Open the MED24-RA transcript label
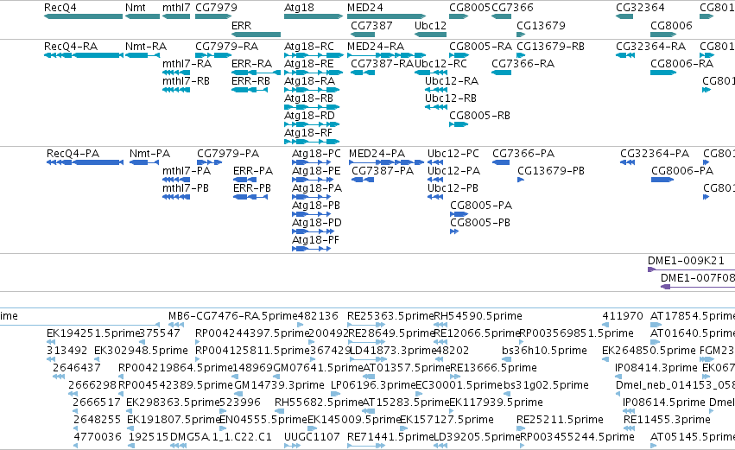Screen dimensions: 735x450 click(x=376, y=47)
